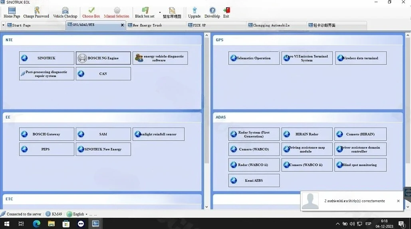Dismiss the file received notification popup
The height and width of the screenshot is (229, 411).
[398, 201]
